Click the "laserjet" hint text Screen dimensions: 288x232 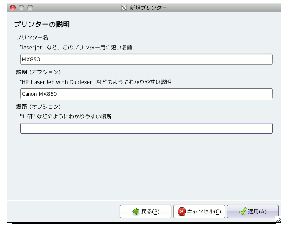tap(76, 47)
